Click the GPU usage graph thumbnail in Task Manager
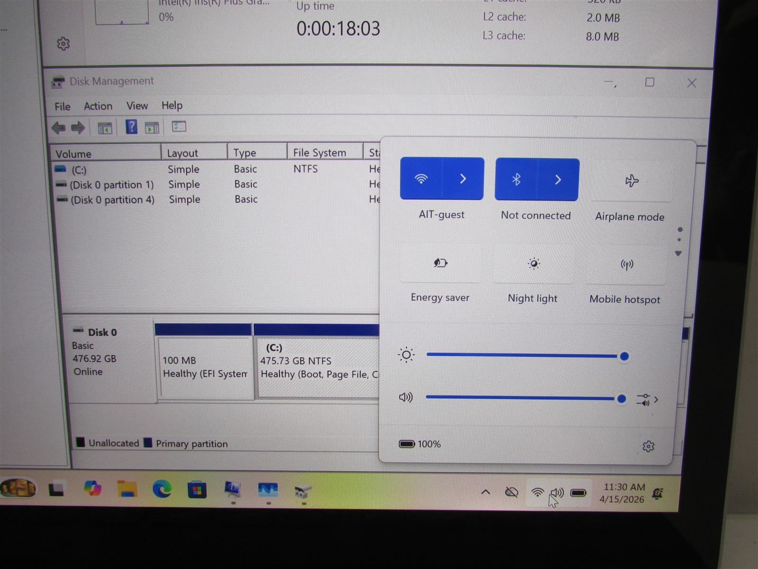Screen dimensions: 758x569 coord(122,12)
